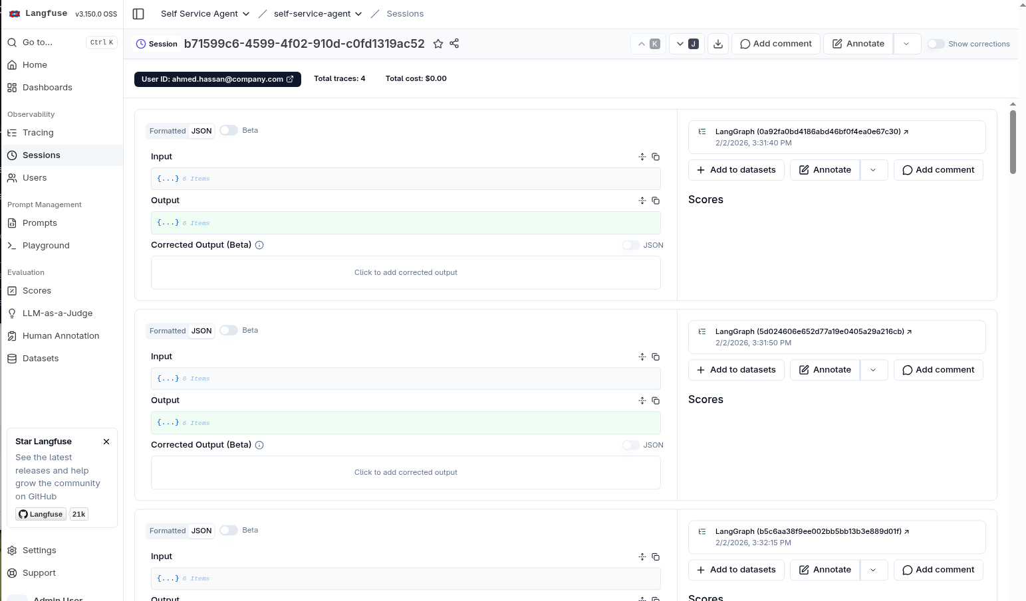Toggle Beta switch in second trace

[x=229, y=330]
